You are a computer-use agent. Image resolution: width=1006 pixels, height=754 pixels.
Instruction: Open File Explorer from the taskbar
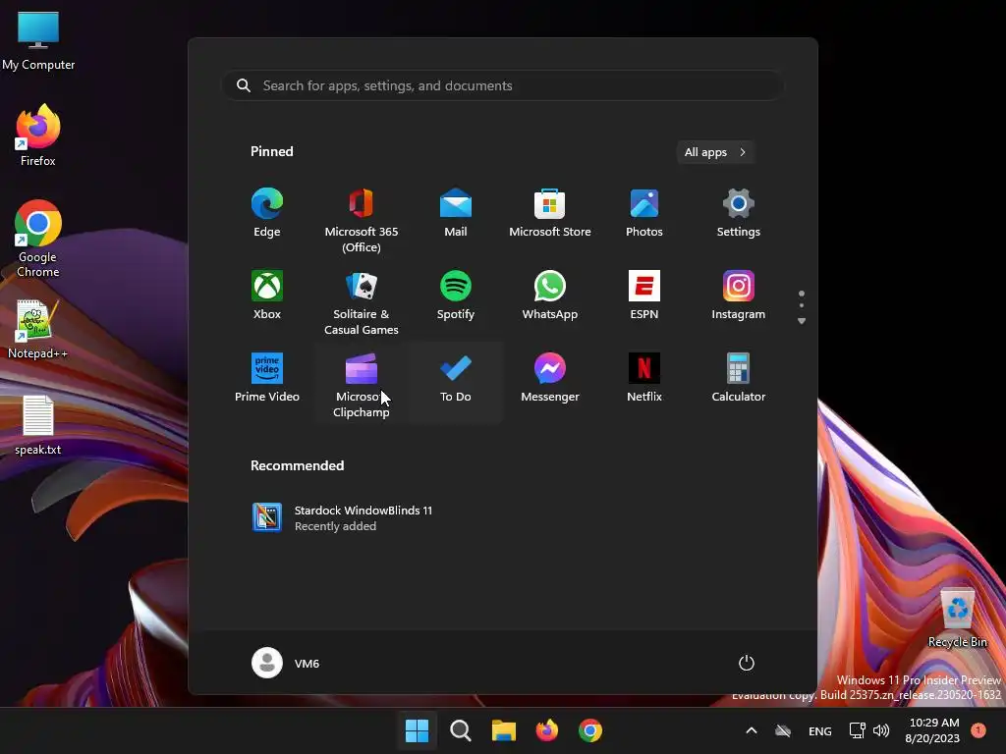coord(504,730)
